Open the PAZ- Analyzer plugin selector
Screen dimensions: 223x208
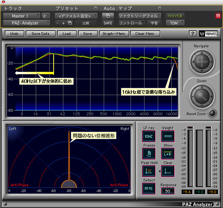26,23
